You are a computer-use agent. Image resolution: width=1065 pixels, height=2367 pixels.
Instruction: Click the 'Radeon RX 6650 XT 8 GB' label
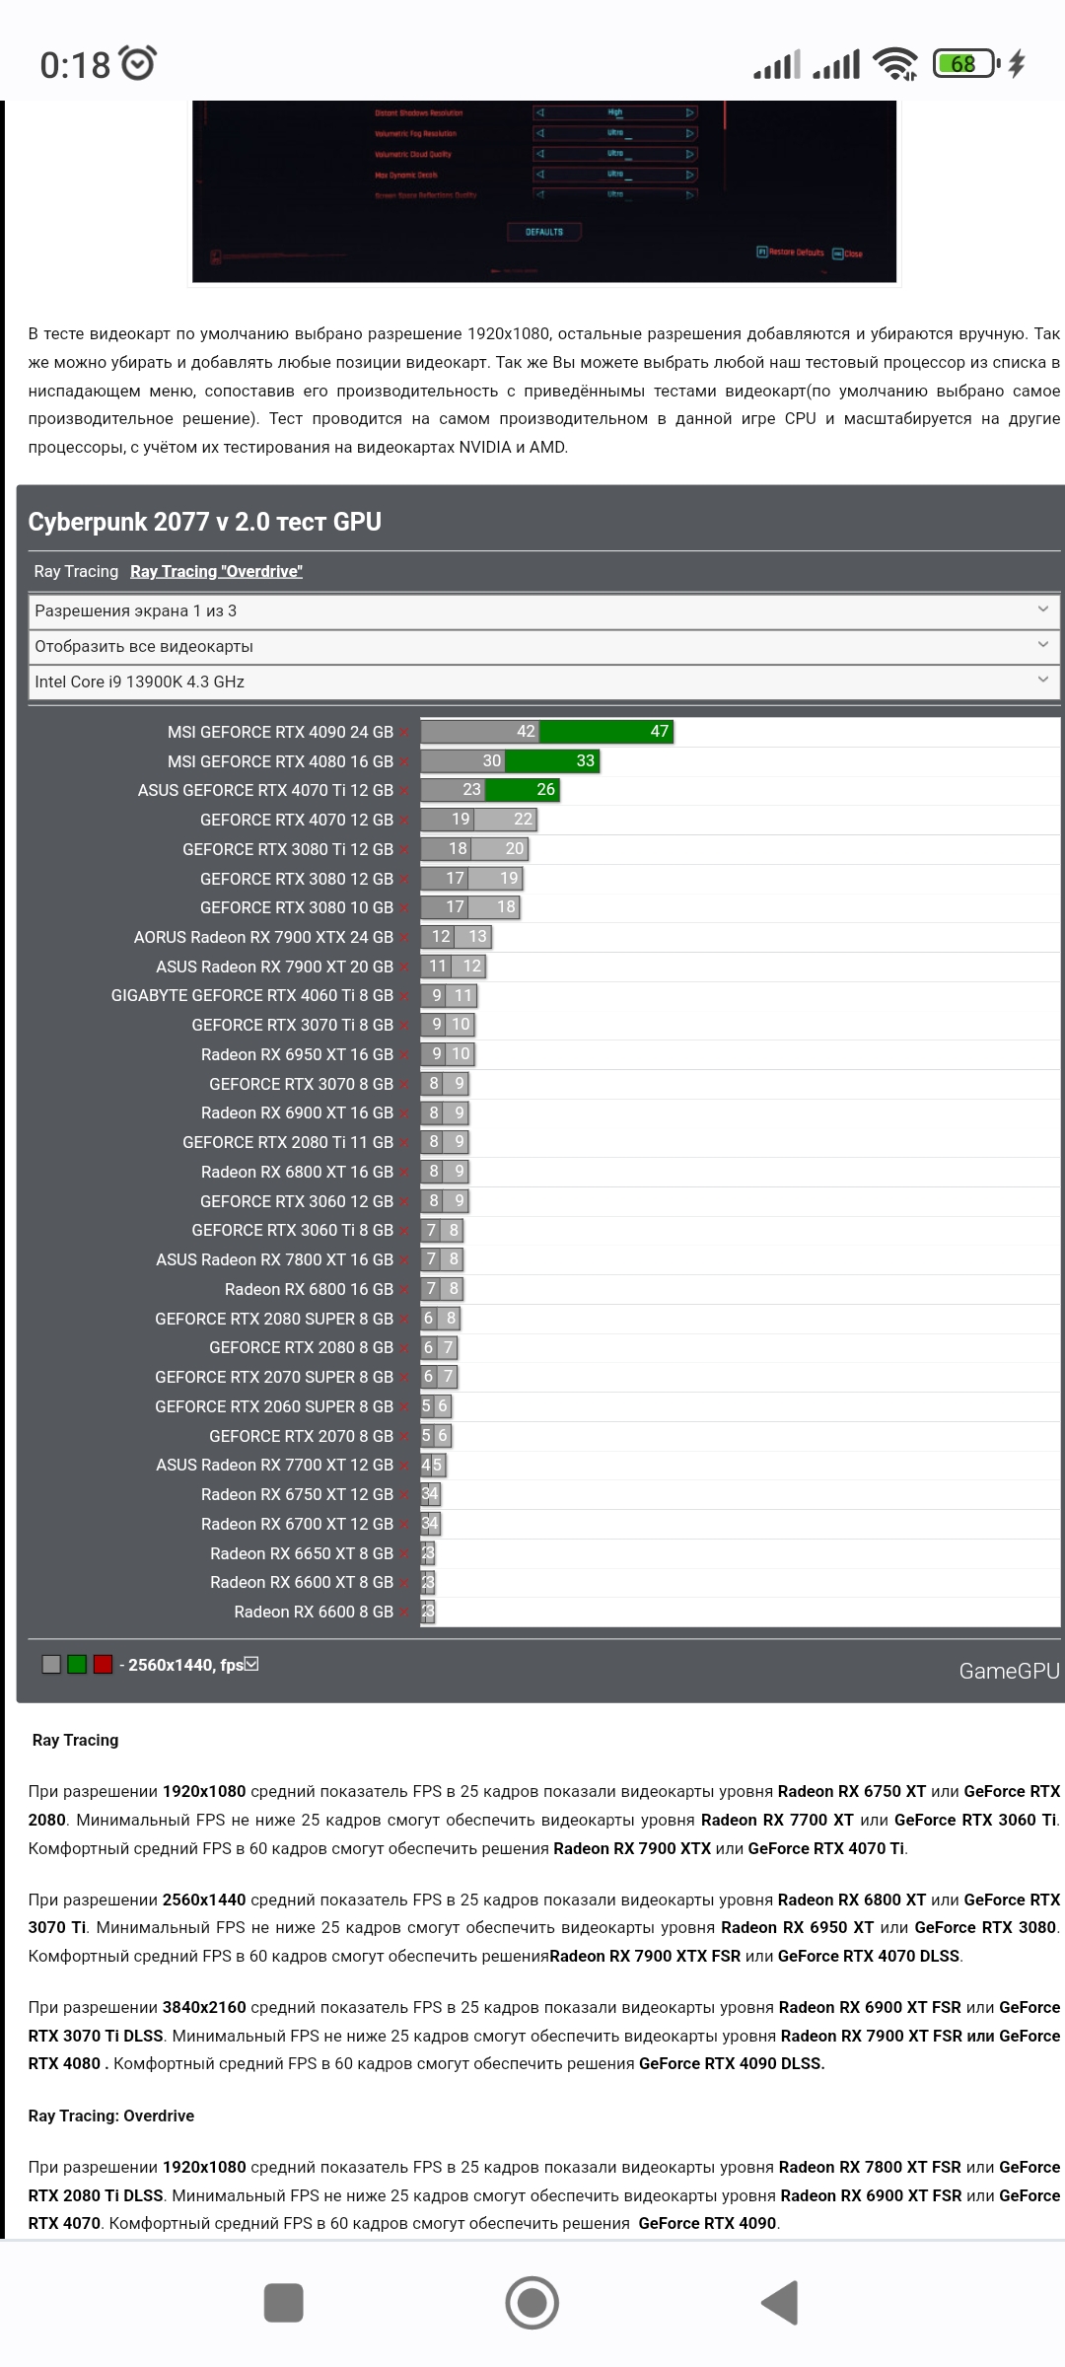[302, 1554]
